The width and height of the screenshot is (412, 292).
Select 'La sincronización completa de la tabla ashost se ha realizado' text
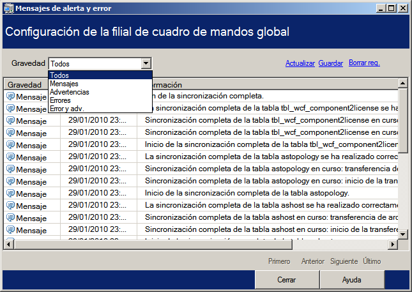tap(271, 205)
